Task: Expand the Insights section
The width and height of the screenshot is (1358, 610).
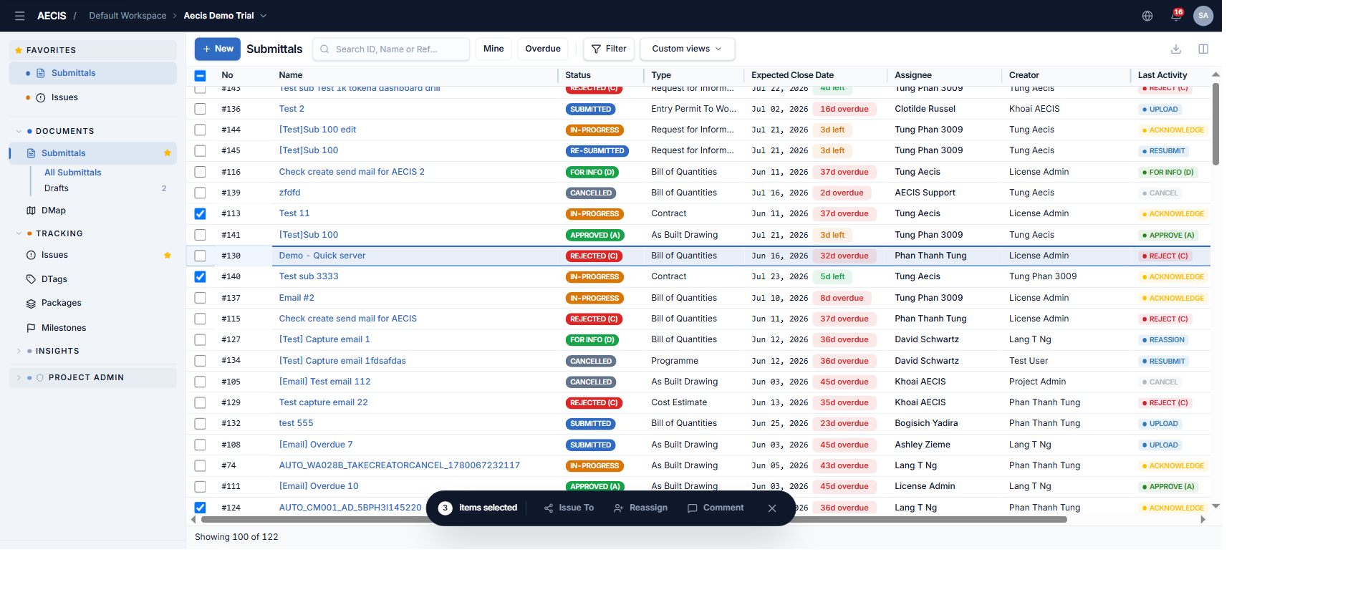Action: [19, 351]
